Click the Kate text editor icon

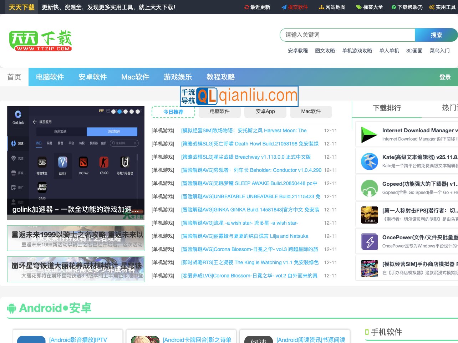[370, 161]
